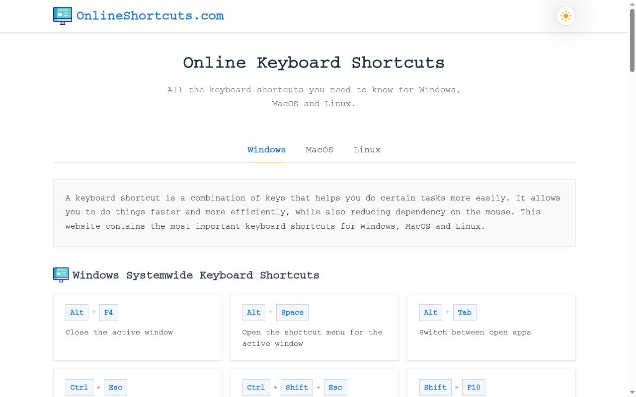Click the 'Switch between open apps' description

tap(475, 332)
